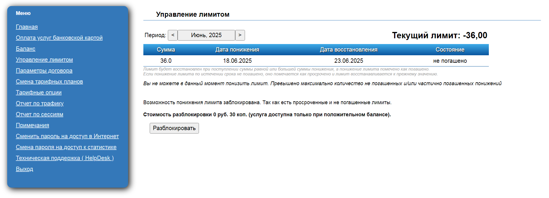Click Смена пароля на доступ к статистике
Image resolution: width=549 pixels, height=198 pixels.
66,147
